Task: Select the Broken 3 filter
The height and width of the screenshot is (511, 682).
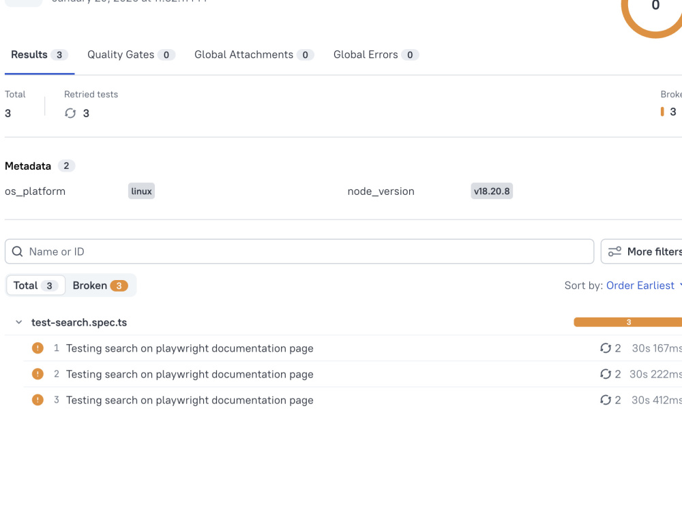Action: click(x=100, y=285)
